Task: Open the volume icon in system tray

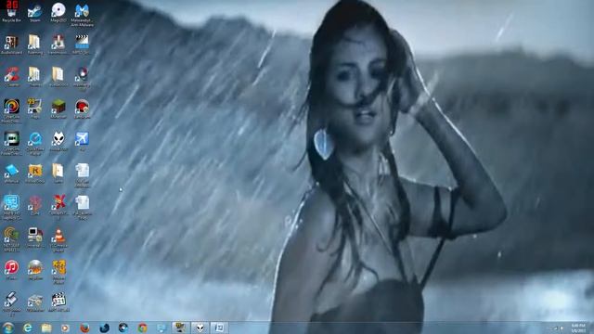Action: (x=562, y=328)
